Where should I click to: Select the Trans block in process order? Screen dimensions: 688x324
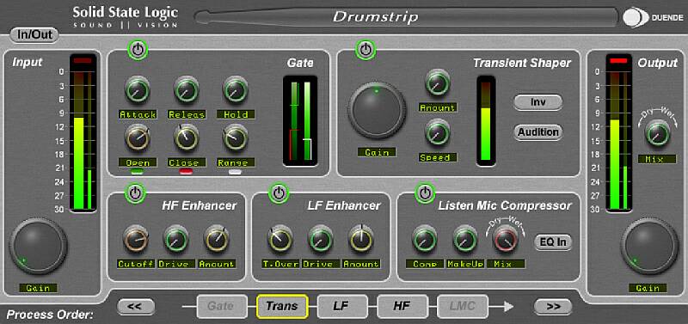pos(282,306)
